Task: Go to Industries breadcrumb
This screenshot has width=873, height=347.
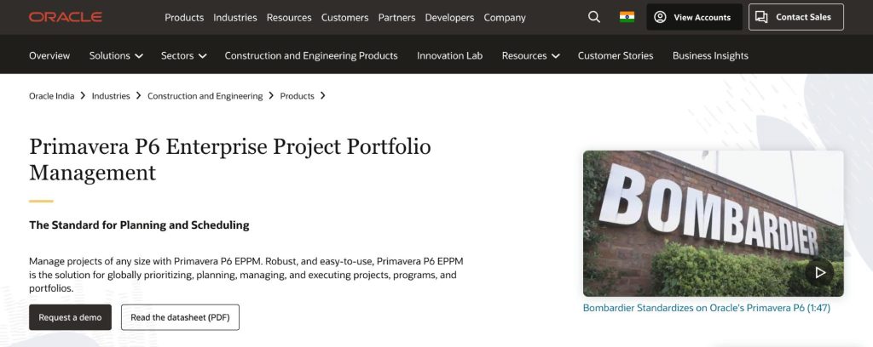Action: tap(111, 96)
